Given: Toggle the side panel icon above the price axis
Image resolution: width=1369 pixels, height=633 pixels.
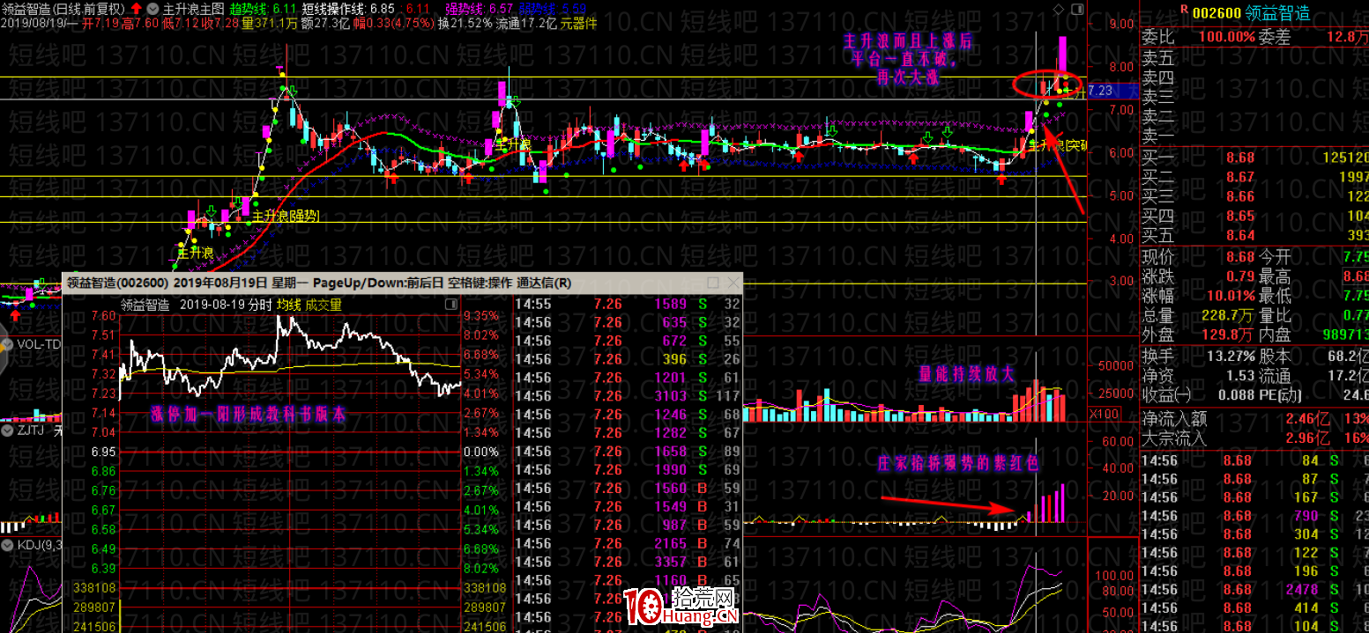Looking at the screenshot, I should click(x=1076, y=8).
